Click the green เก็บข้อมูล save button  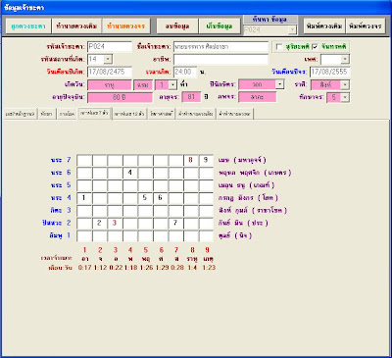coord(220,26)
